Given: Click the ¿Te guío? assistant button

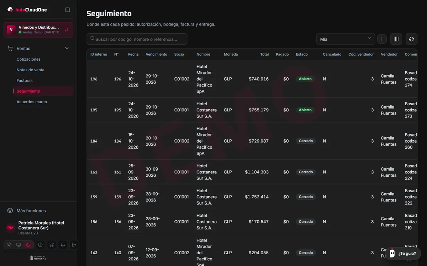Looking at the screenshot, I should [x=403, y=254].
